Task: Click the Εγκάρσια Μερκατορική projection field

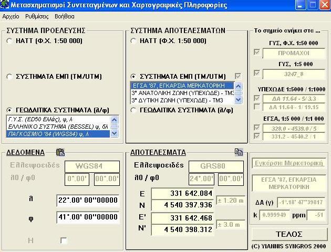Action: point(289,163)
